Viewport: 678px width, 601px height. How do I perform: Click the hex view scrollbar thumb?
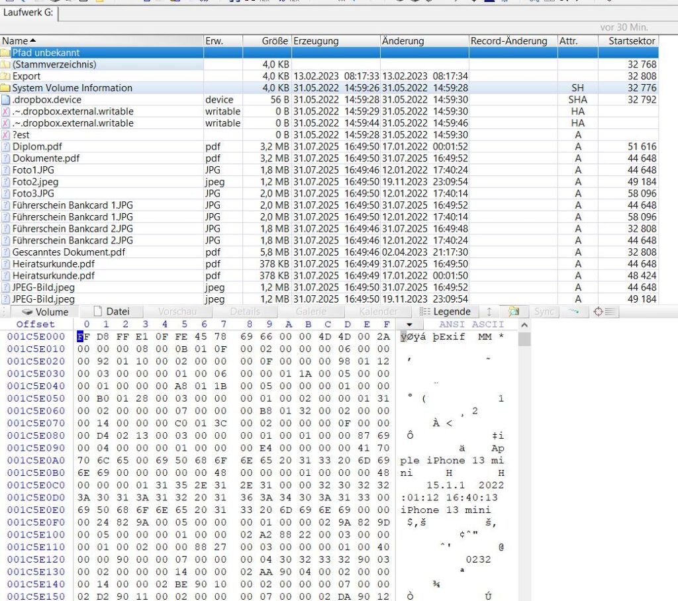525,340
